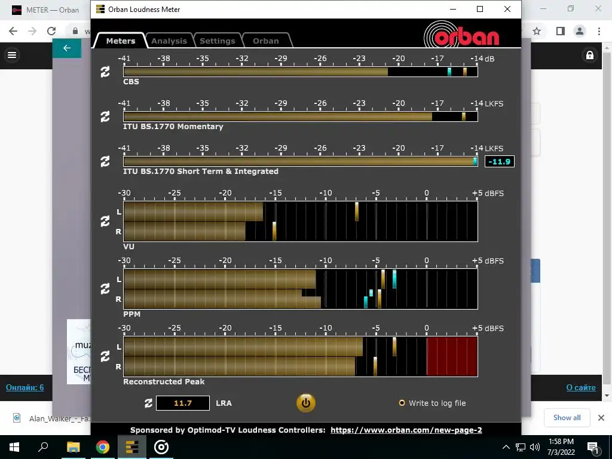Viewport: 612px width, 459px height.
Task: Bookmark the page with star icon
Action: (537, 31)
